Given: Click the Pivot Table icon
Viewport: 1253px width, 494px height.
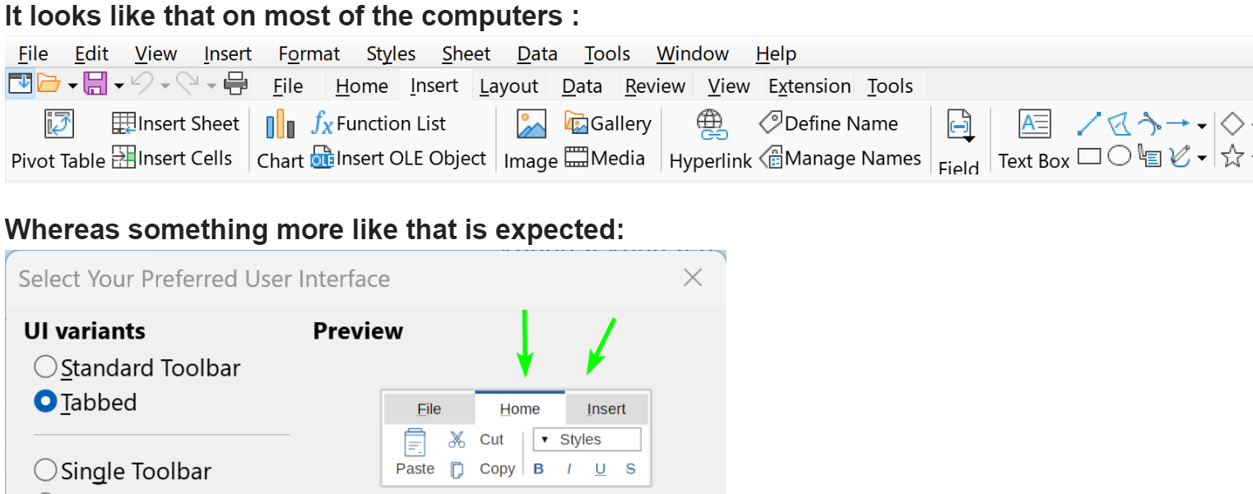Looking at the screenshot, I should coord(58,123).
